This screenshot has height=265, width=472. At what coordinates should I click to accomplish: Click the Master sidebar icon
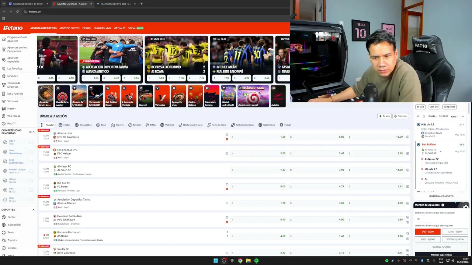(4, 109)
